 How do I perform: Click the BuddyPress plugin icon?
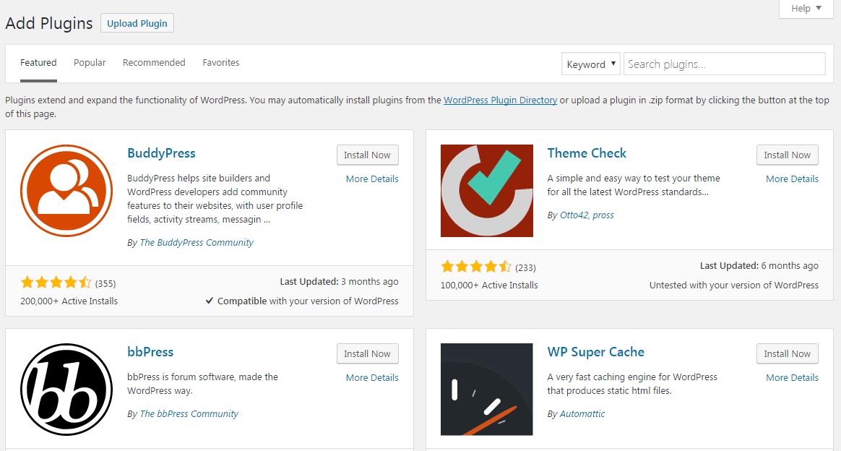click(x=66, y=191)
